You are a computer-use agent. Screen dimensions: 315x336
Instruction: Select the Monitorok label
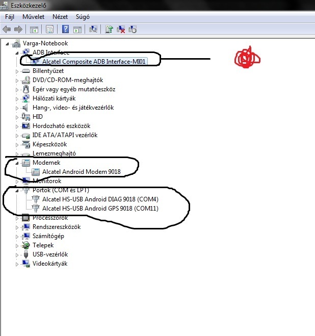tap(47, 181)
